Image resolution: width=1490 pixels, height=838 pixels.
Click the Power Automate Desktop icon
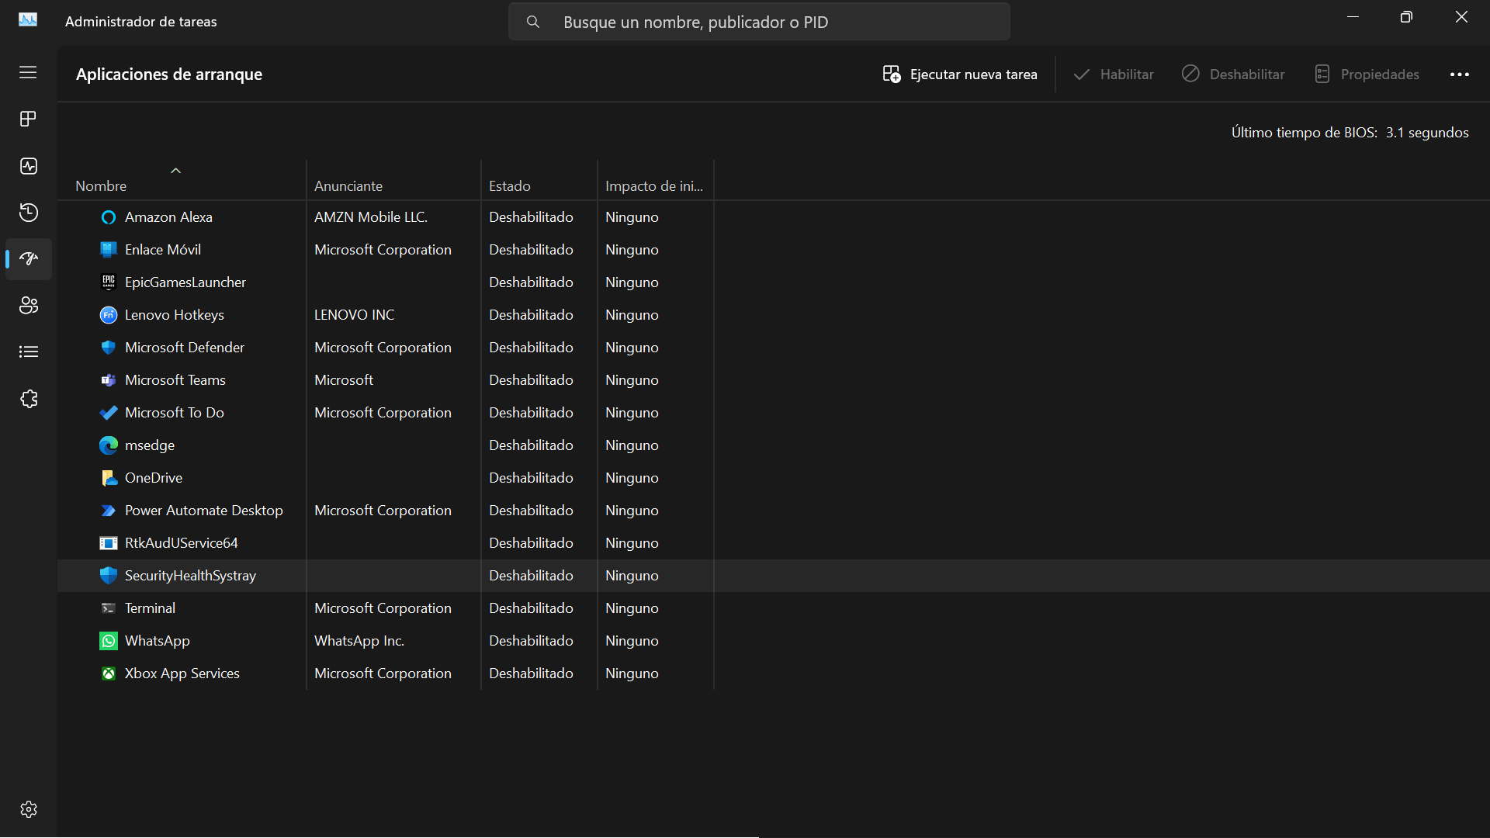[x=109, y=511]
